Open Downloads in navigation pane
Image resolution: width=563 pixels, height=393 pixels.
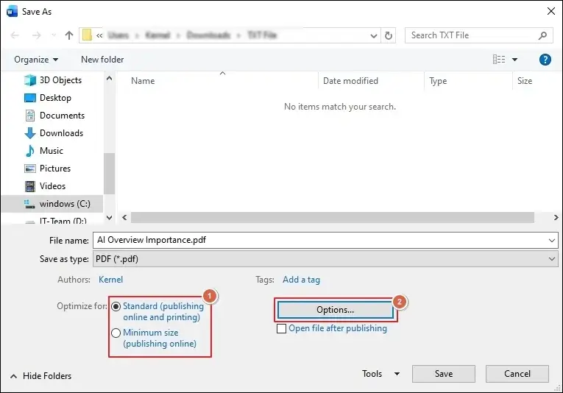(x=54, y=133)
